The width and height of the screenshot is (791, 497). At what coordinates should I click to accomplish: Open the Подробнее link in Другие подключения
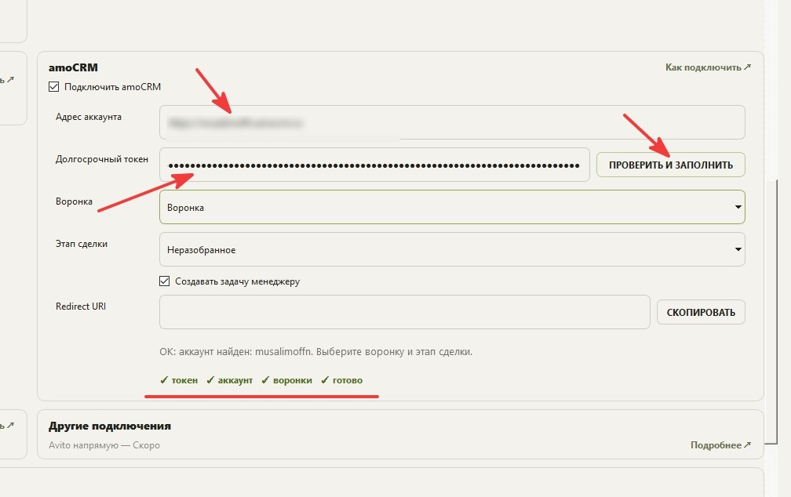coord(720,445)
